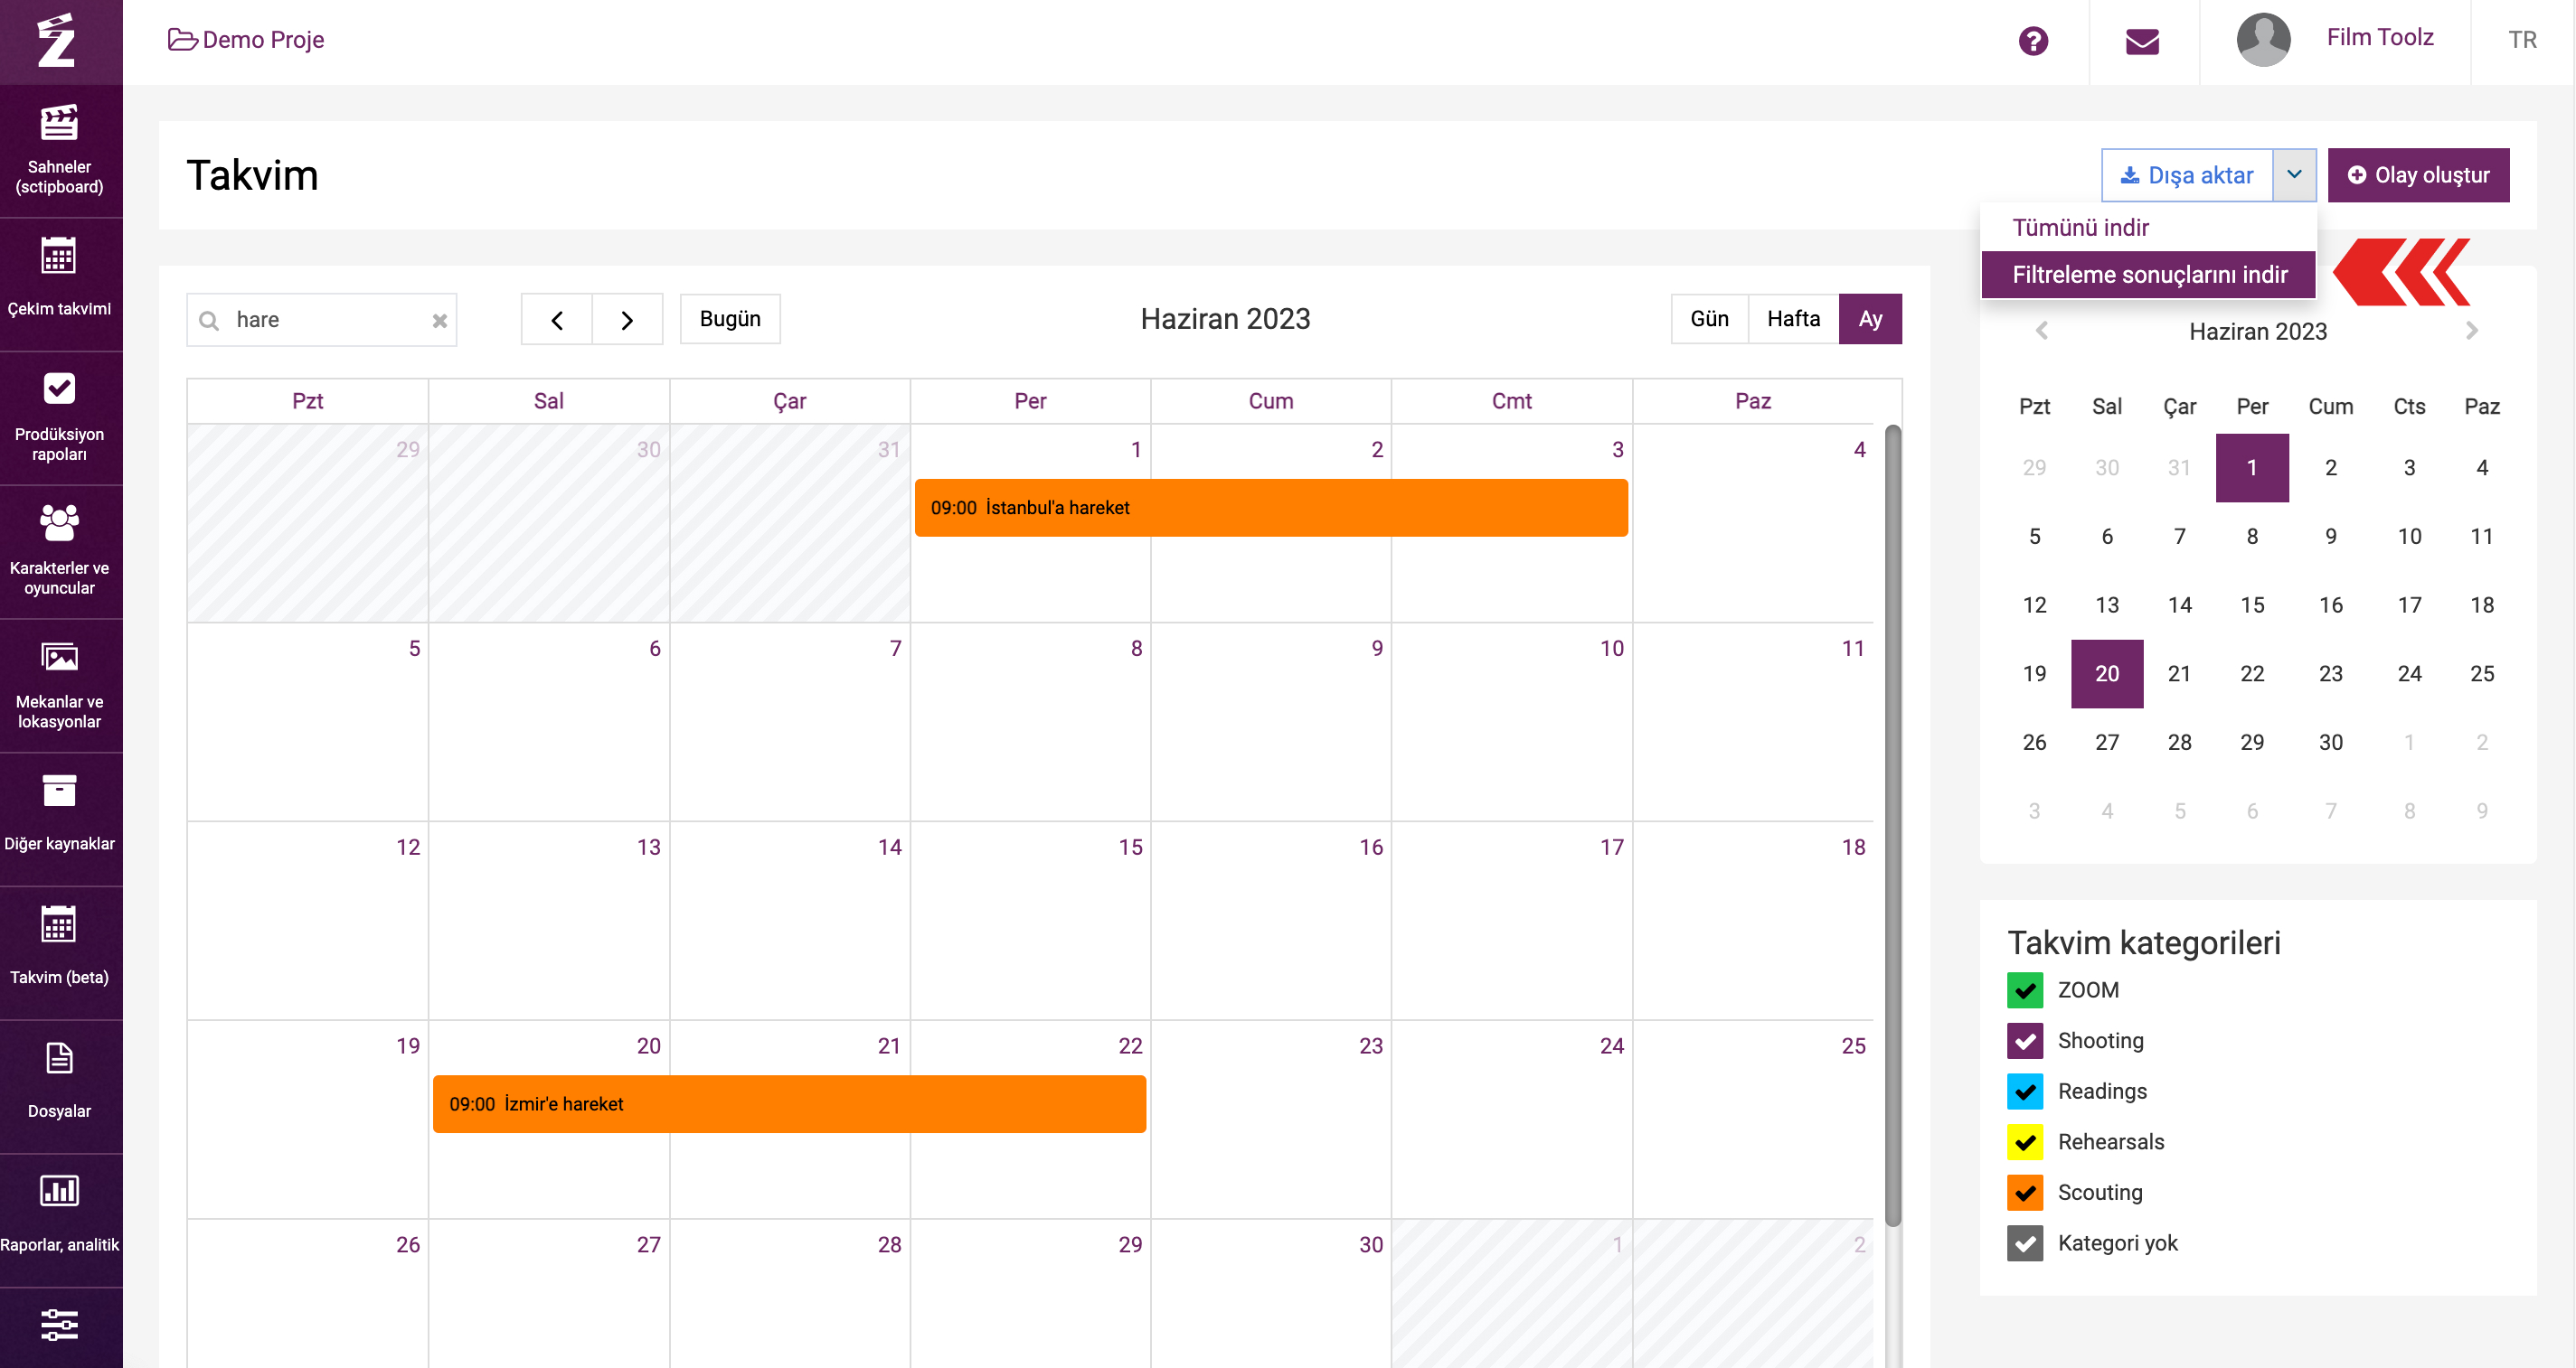The height and width of the screenshot is (1368, 2576).
Task: Open the İzmir'e hareket event
Action: [x=789, y=1104]
